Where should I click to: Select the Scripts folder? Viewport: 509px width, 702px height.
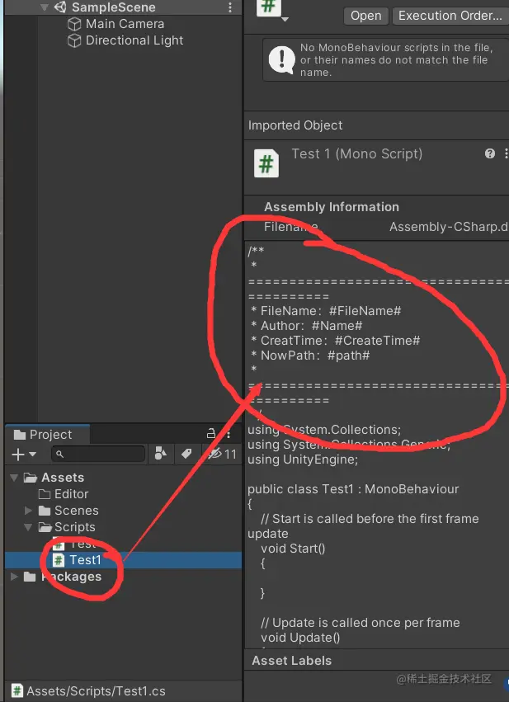point(75,527)
